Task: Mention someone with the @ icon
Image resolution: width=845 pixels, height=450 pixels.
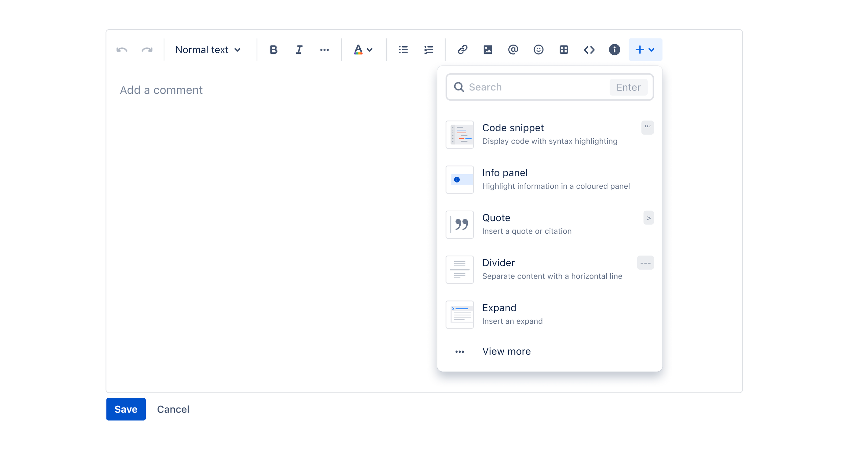Action: tap(513, 50)
